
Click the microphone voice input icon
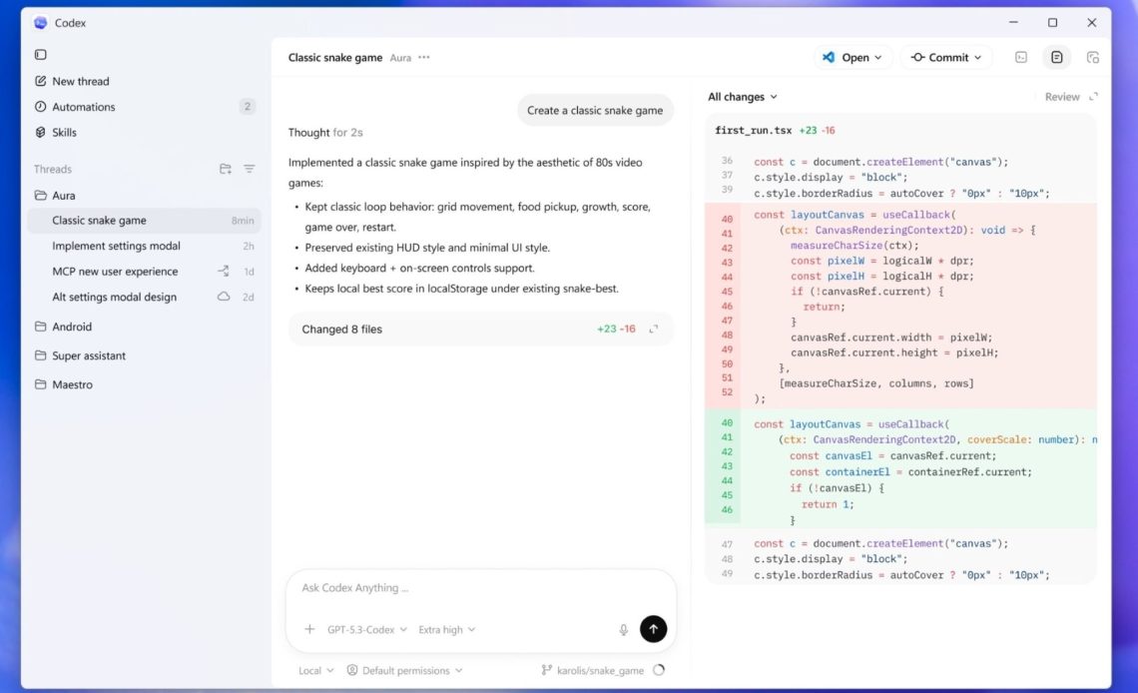click(624, 630)
